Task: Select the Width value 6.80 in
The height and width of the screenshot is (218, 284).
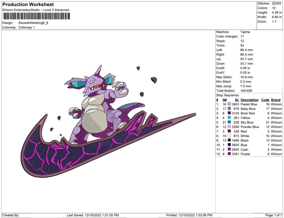Action: pos(277,17)
